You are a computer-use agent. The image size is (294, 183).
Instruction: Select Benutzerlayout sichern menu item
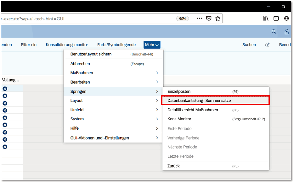(x=91, y=54)
